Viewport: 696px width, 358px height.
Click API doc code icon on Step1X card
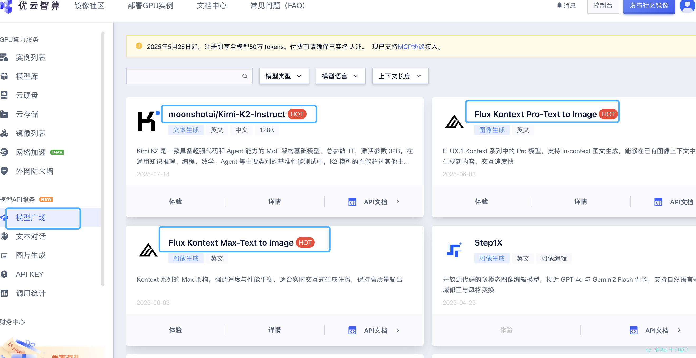pyautogui.click(x=633, y=331)
